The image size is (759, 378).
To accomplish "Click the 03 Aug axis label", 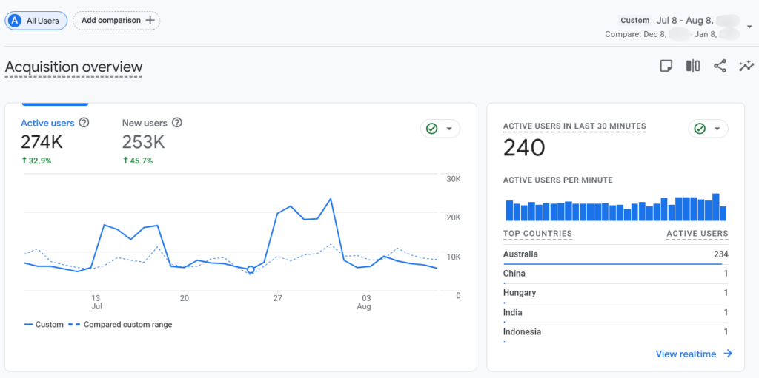I will (x=364, y=302).
